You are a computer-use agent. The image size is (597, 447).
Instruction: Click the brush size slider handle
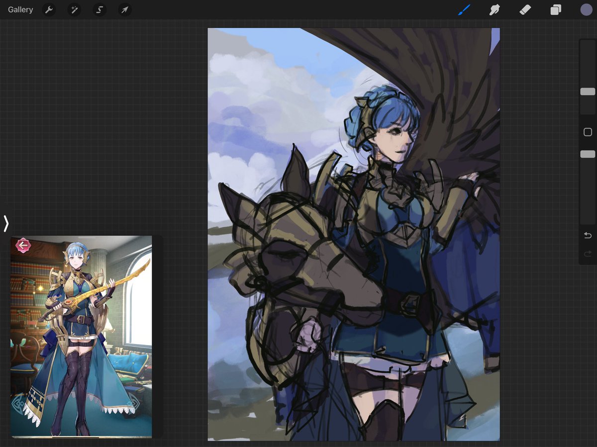(588, 91)
